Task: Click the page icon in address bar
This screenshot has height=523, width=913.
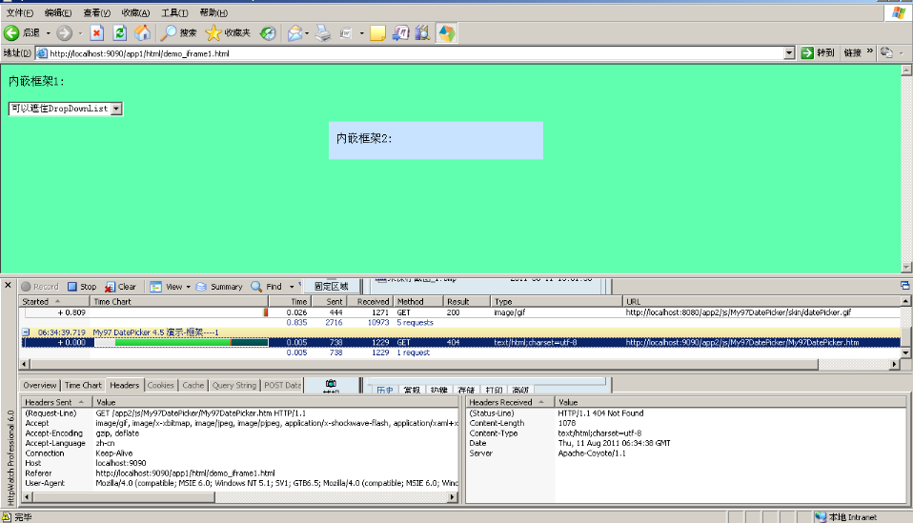Action: point(42,53)
